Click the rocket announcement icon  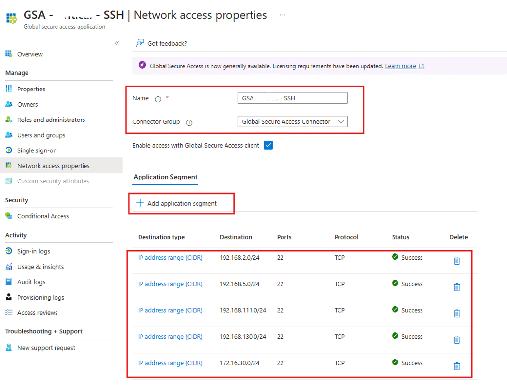point(142,65)
